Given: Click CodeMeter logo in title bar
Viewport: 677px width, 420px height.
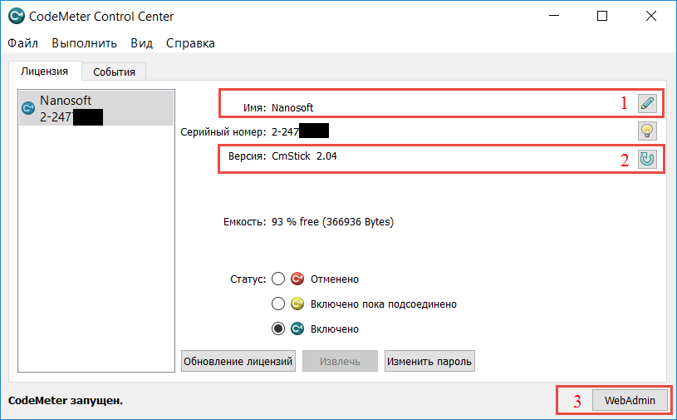Looking at the screenshot, I should coord(17,17).
